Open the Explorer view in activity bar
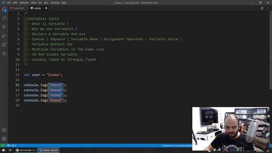Viewport: 272px width, 153px height. click(x=4, y=9)
